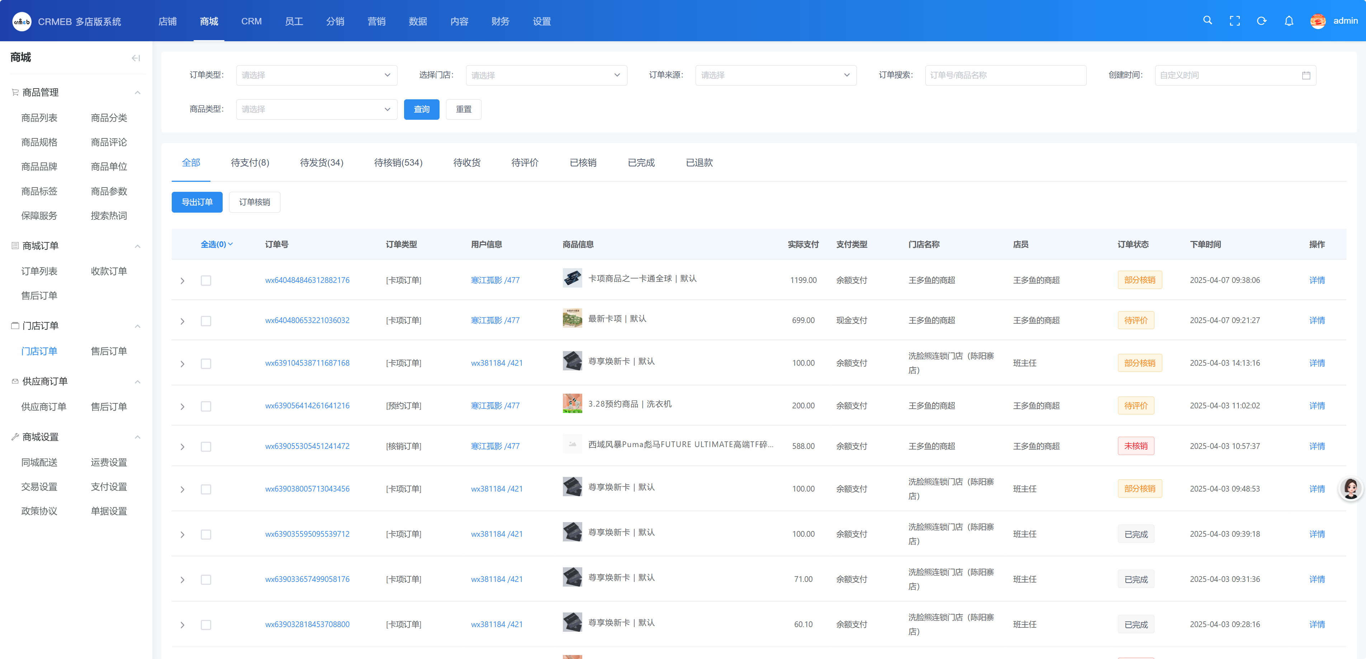Click the CRMEB logo icon
Image resolution: width=1366 pixels, height=659 pixels.
pyautogui.click(x=22, y=21)
